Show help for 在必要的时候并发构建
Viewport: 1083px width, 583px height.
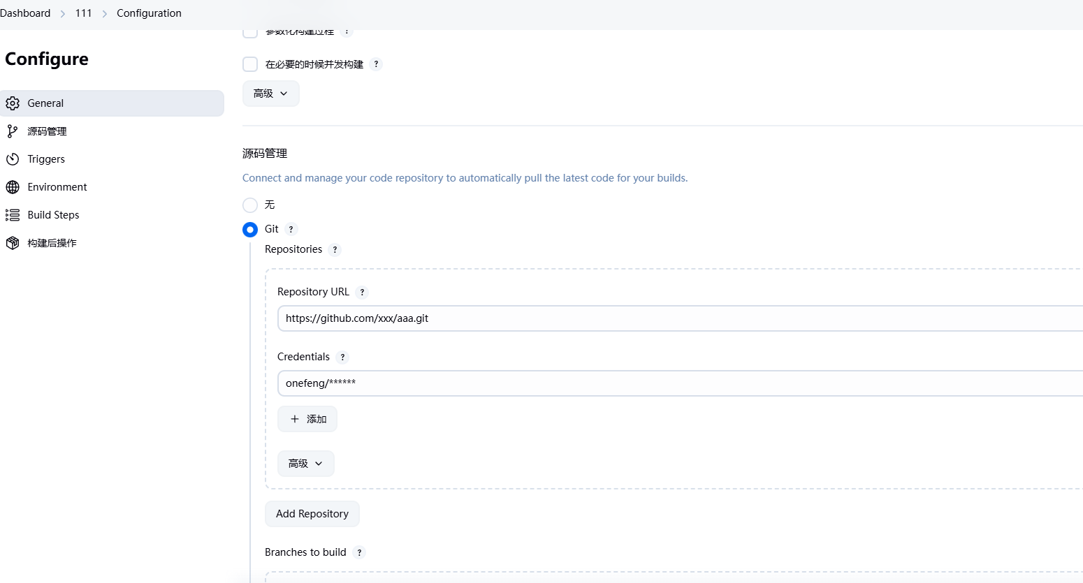(x=376, y=64)
